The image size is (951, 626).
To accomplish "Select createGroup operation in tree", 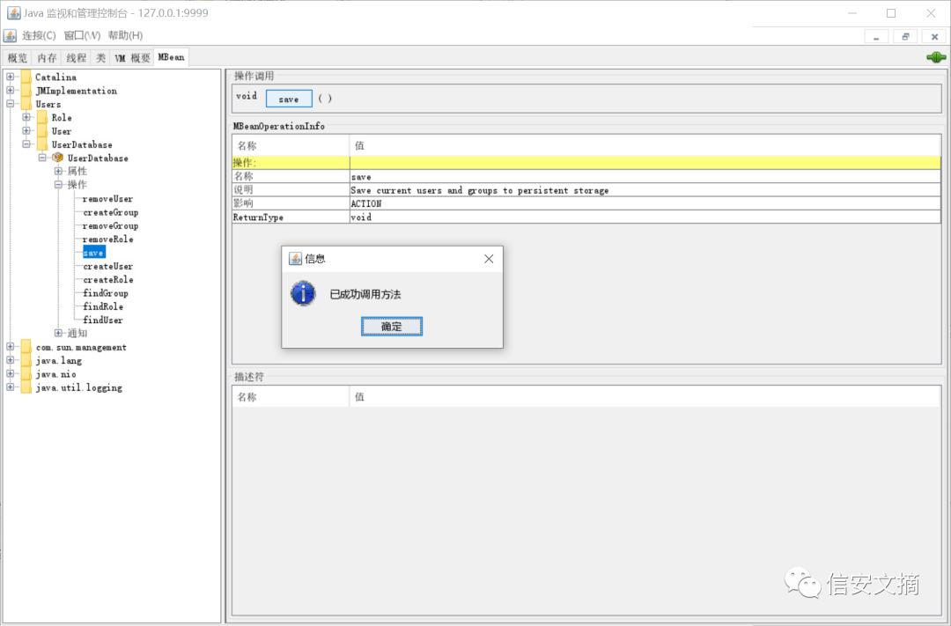I will click(x=110, y=212).
